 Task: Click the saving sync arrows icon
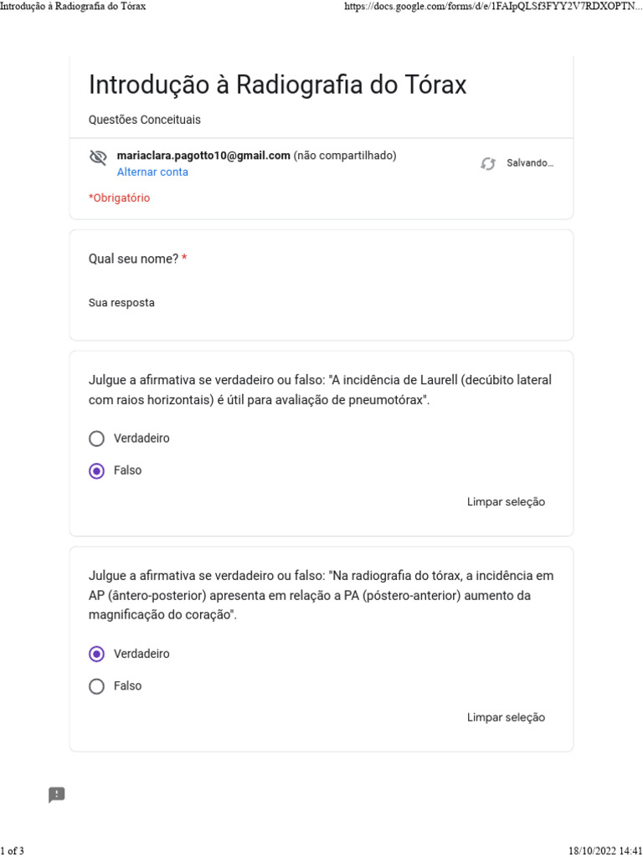click(x=488, y=164)
